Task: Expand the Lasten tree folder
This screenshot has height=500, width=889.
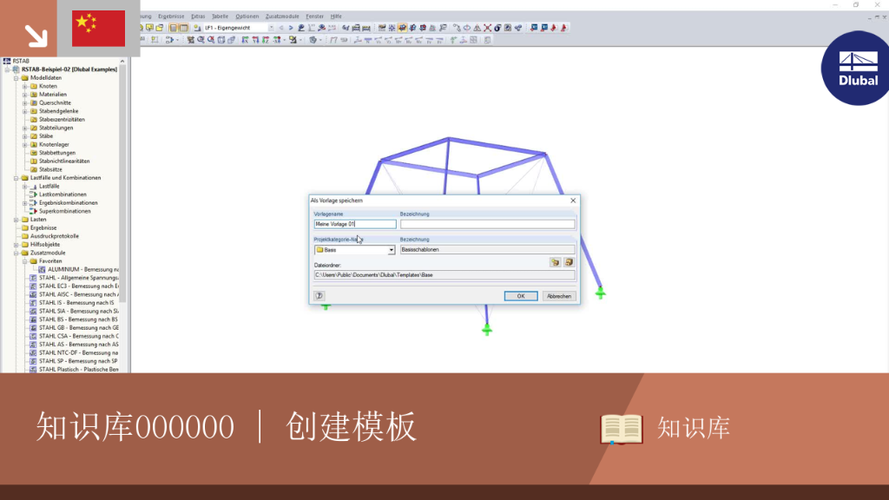Action: pos(16,220)
